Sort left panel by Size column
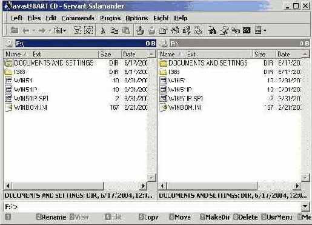This screenshot has width=312, height=225. 110,54
